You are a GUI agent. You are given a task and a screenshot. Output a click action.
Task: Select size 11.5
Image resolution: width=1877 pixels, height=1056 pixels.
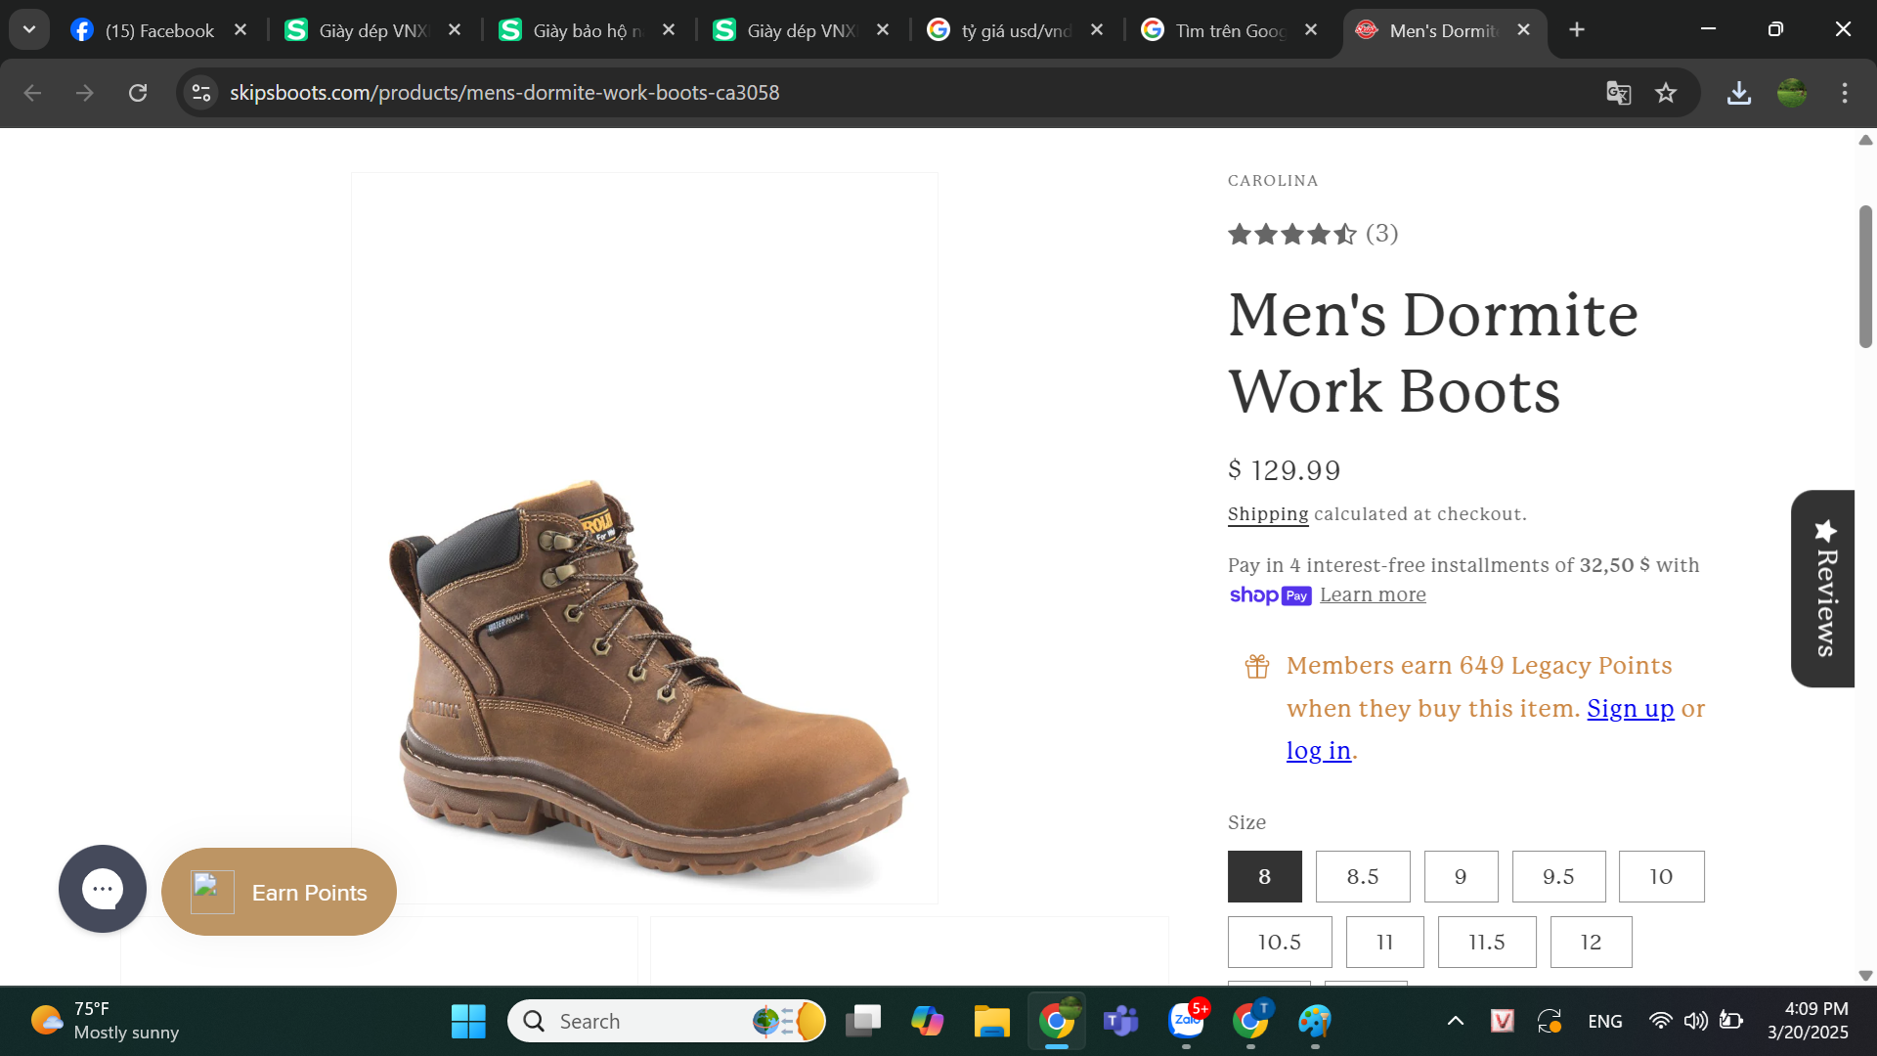1487,942
